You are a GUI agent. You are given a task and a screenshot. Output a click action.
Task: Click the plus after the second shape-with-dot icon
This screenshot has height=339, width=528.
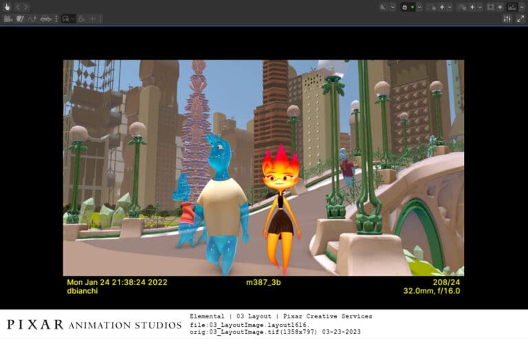tap(472, 7)
